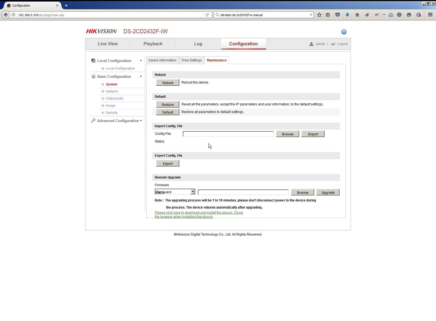Open Image settings in the sidebar
The width and height of the screenshot is (436, 321).
110,106
